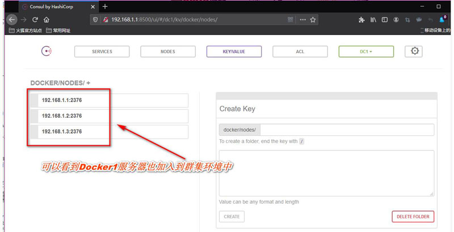Click the CREATE button
454x232 pixels.
tap(232, 217)
